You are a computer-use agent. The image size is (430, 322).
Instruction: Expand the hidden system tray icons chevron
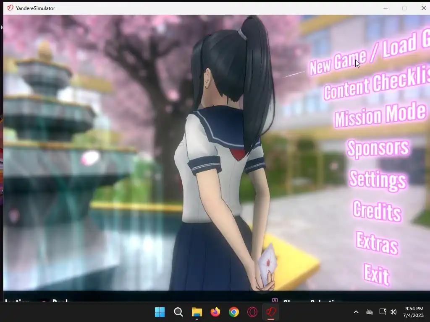click(x=356, y=312)
